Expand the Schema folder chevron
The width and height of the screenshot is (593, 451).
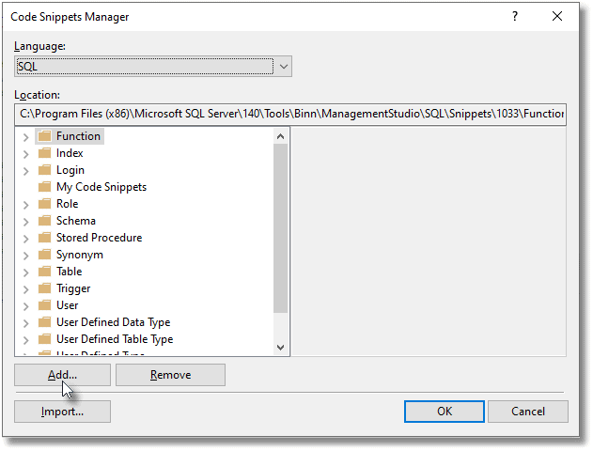pyautogui.click(x=25, y=221)
